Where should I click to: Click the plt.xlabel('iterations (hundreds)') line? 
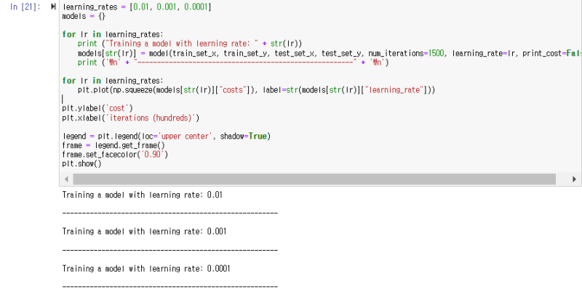(131, 118)
